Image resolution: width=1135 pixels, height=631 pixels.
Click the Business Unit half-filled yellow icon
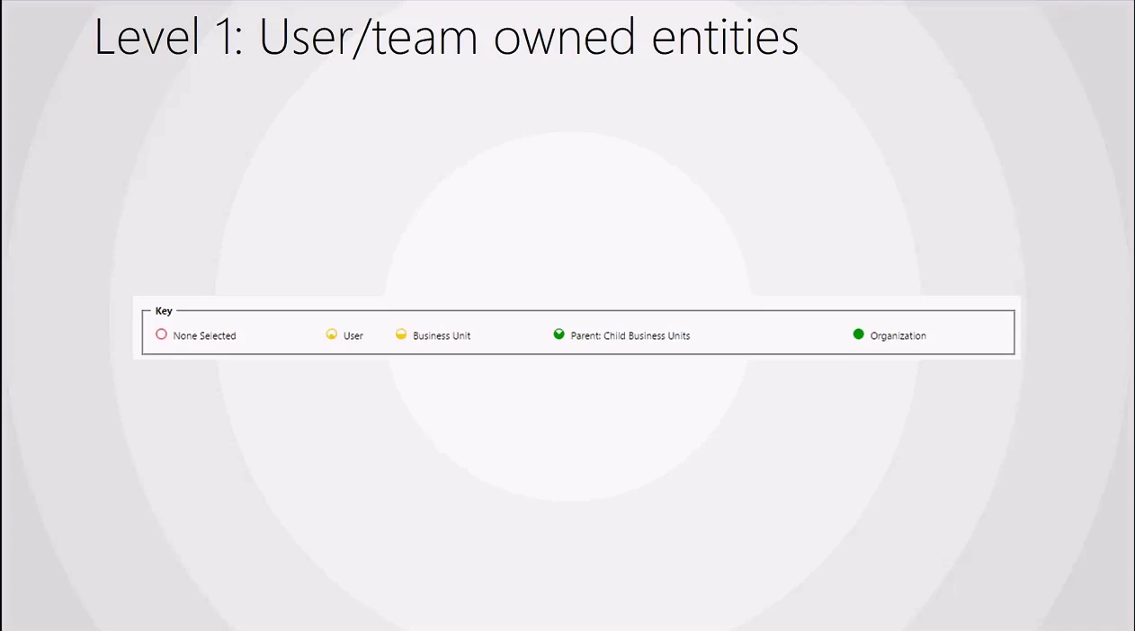pyautogui.click(x=401, y=334)
